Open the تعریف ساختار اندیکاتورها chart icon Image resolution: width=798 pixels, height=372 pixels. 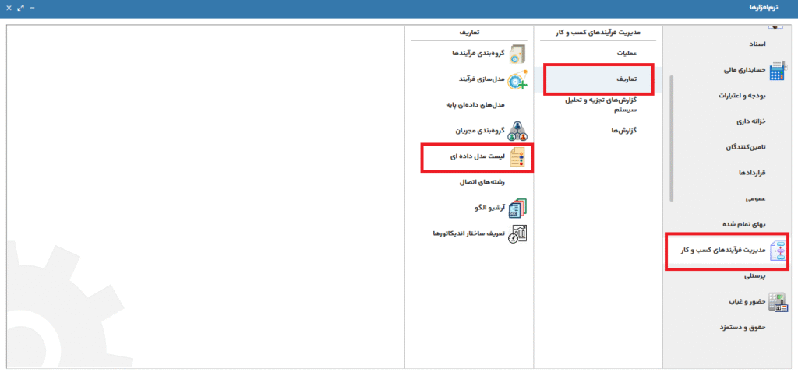pos(517,233)
